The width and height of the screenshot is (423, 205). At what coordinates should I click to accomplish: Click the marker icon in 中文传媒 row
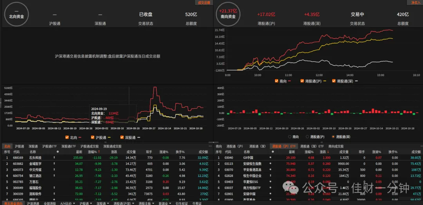coord(54,169)
